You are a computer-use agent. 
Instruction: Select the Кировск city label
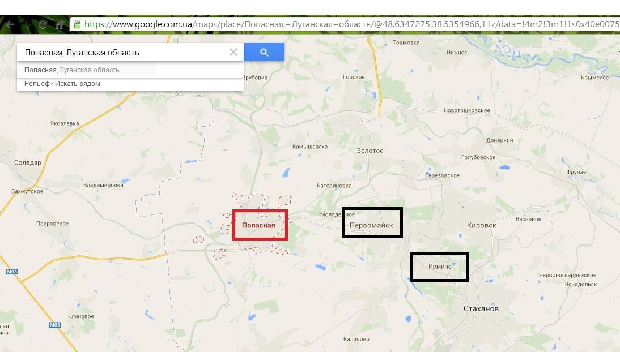(x=481, y=225)
